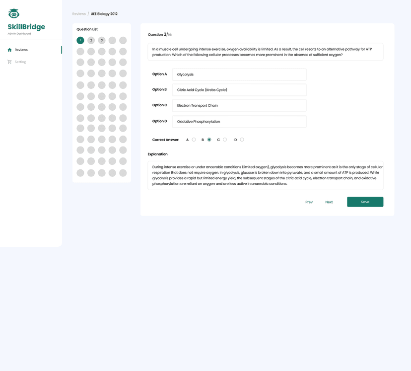Click the Reviews home icon in sidebar
The image size is (411, 371).
tap(10, 50)
